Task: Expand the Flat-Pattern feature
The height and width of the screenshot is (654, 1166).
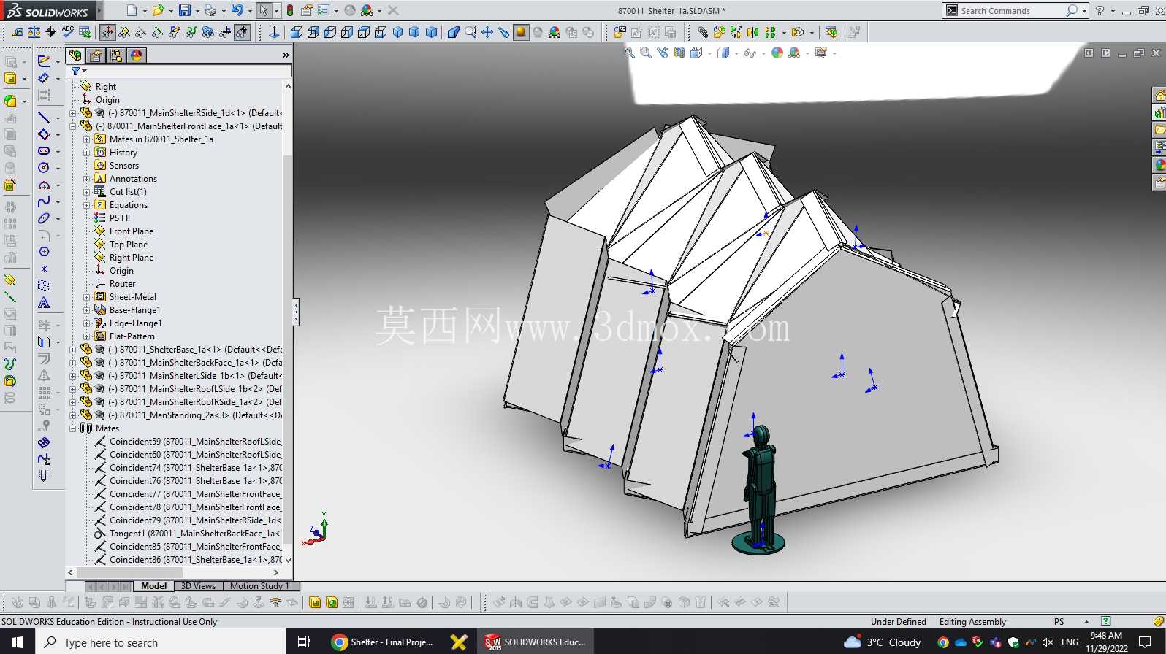Action: (x=87, y=336)
